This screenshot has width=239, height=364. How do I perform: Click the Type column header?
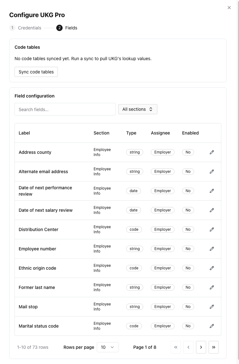click(x=131, y=133)
